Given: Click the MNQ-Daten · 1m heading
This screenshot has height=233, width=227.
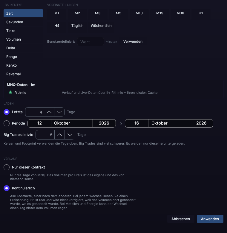Looking at the screenshot, I should click(21, 85).
